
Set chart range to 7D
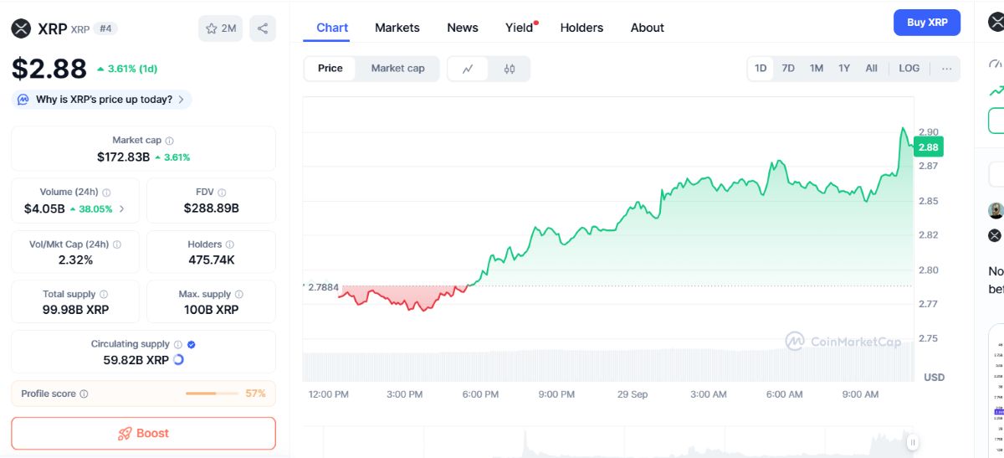tap(788, 69)
